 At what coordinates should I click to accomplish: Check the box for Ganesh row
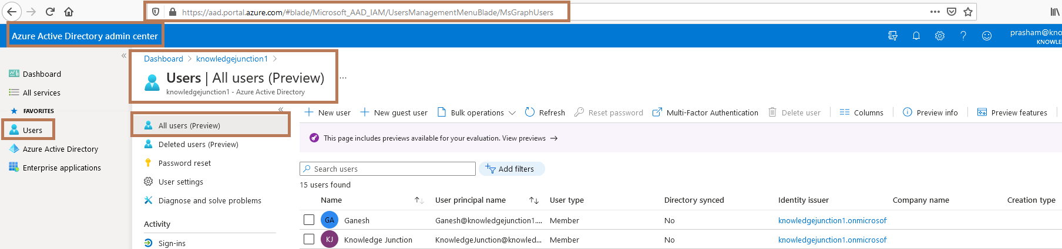309,220
